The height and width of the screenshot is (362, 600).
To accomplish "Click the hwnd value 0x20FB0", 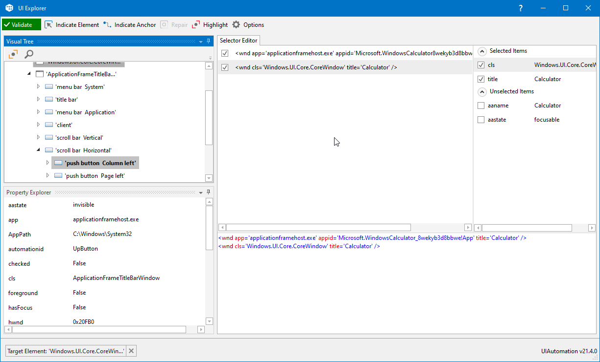I will tap(83, 322).
